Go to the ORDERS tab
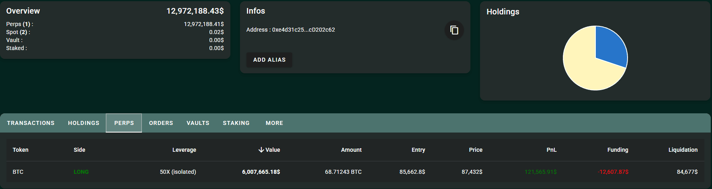 tap(161, 123)
